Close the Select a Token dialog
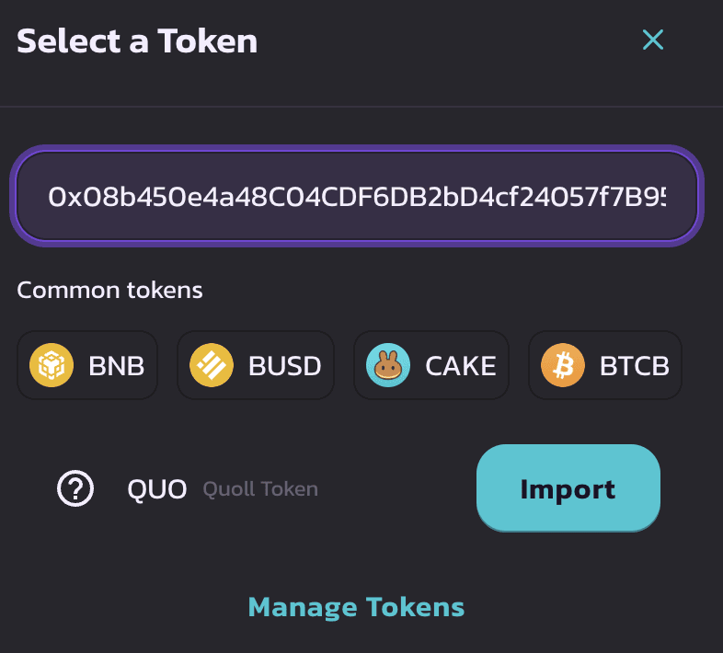Image resolution: width=723 pixels, height=653 pixels. (653, 40)
